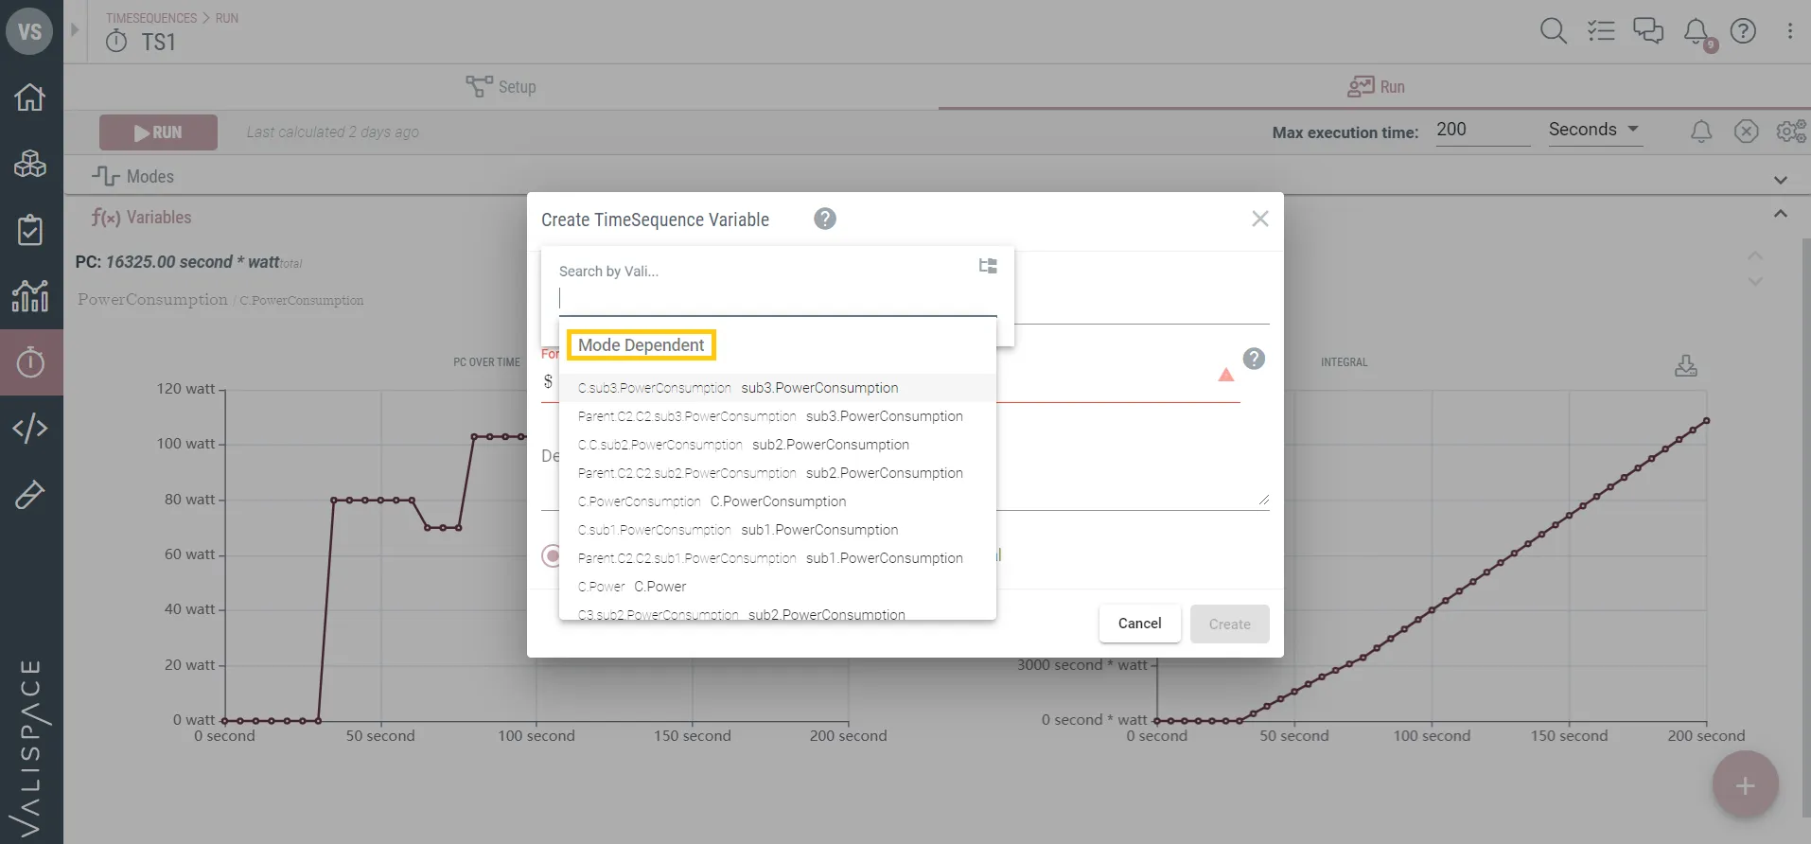
Task: Choose C.sub1.PowerConsumption from the list
Action: click(x=778, y=530)
